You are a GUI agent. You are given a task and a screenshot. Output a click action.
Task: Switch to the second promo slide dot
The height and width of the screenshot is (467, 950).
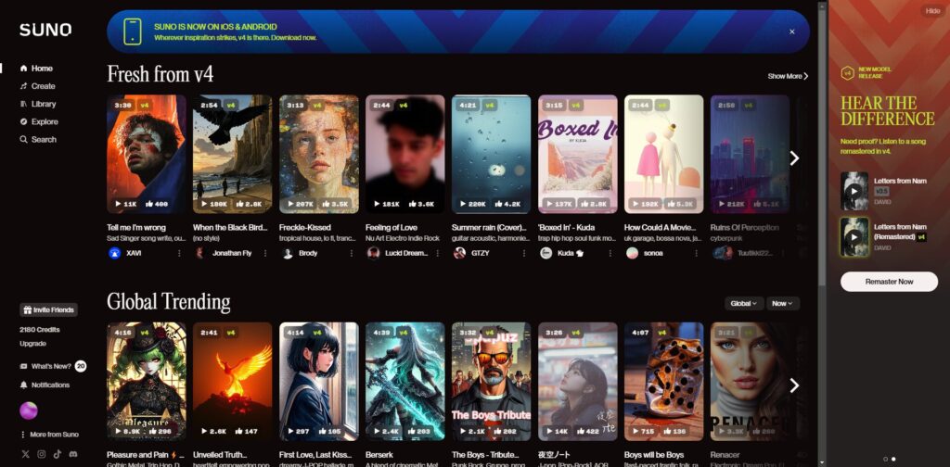click(893, 459)
